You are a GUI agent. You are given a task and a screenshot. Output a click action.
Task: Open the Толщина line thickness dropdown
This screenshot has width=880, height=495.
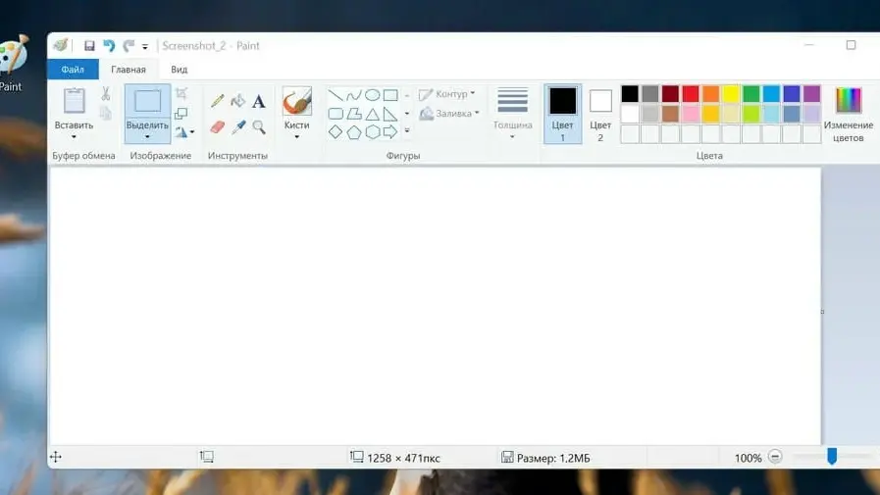(512, 114)
